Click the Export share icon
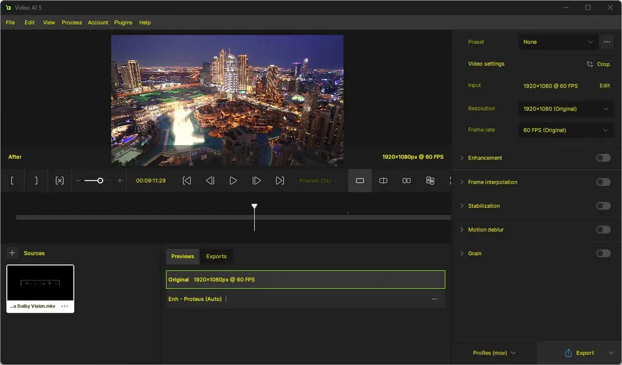The image size is (622, 365). click(x=569, y=353)
